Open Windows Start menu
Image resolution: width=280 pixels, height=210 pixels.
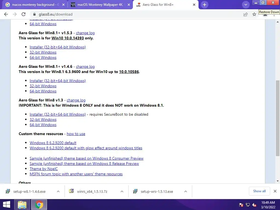[x=7, y=205]
